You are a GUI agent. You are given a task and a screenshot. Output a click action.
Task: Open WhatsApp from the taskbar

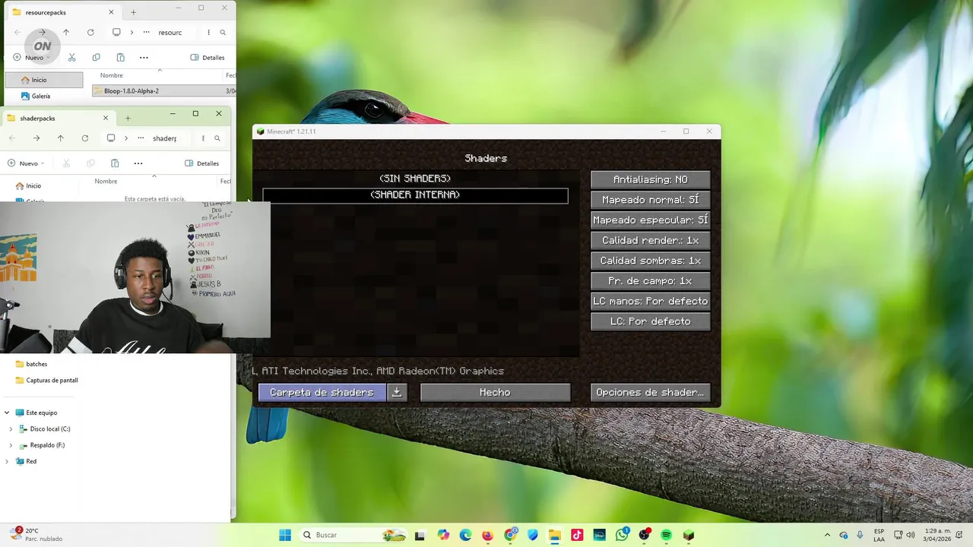(x=622, y=535)
